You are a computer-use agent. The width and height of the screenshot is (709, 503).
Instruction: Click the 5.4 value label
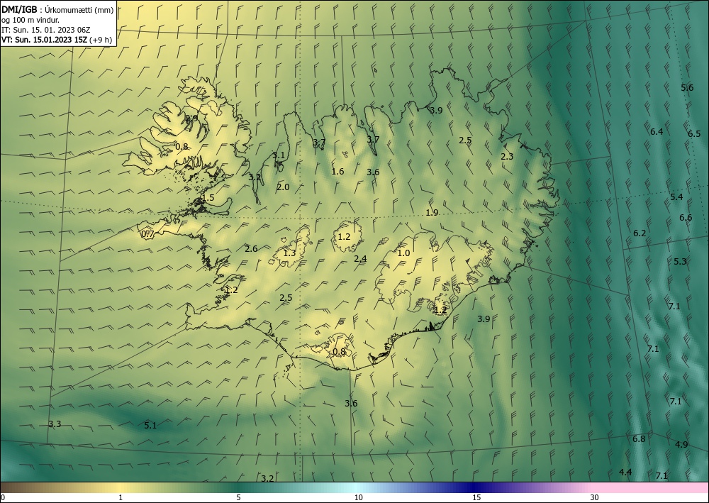coord(676,197)
